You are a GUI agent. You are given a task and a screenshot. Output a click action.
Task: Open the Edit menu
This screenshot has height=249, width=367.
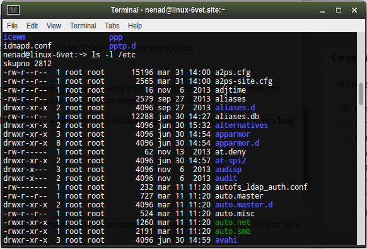tap(32, 26)
